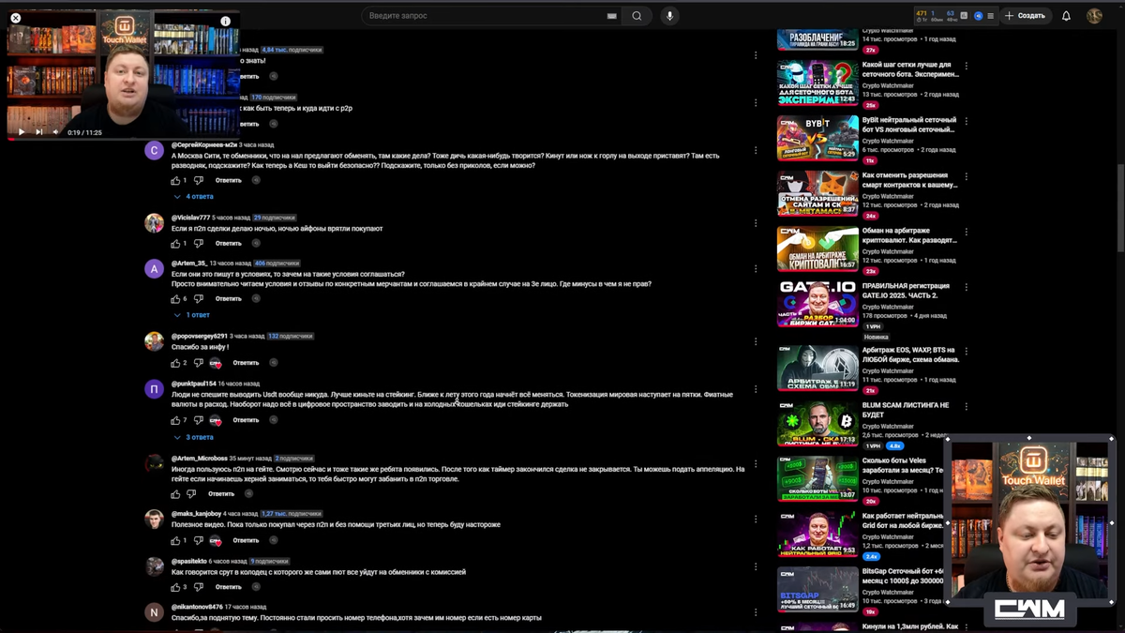1125x633 pixels.
Task: Skip to next video in miniplayer
Action: [x=39, y=132]
